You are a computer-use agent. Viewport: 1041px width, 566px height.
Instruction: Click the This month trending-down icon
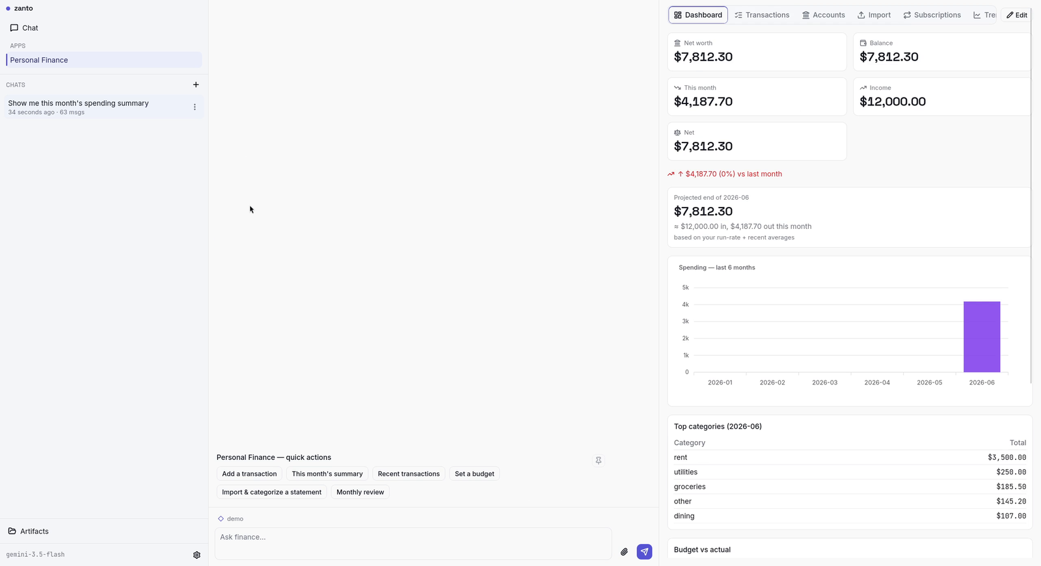(677, 88)
